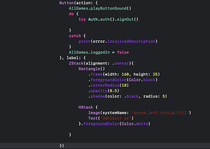The width and height of the screenshot is (210, 149).
Task: Click "playButtonSound()" in the AllGames call
Action: pos(111,9)
